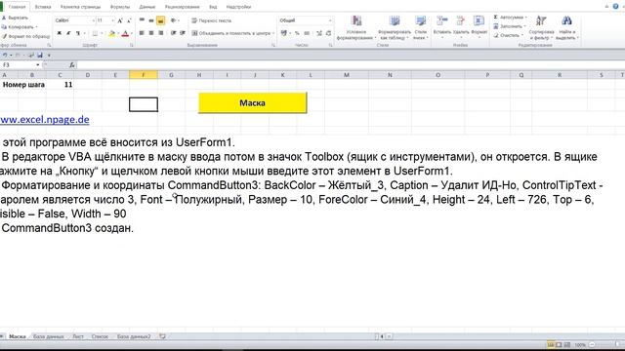
Task: Apply the comma style number format
Action: coord(307,33)
